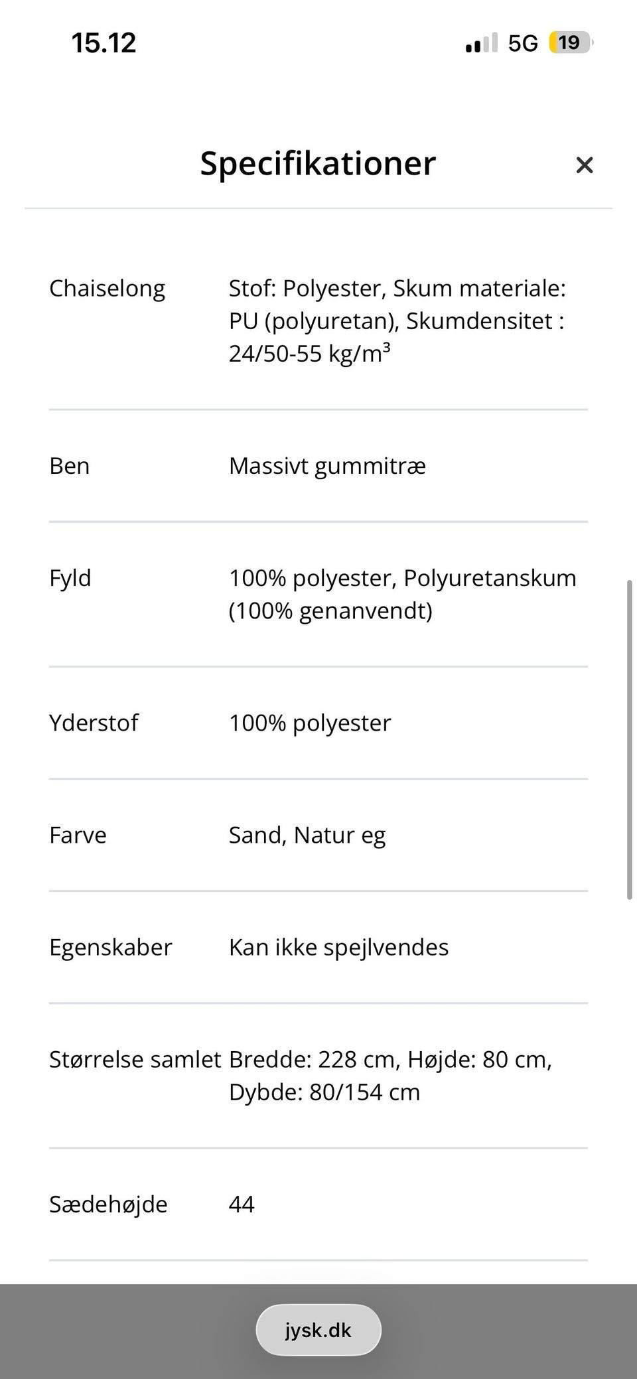Close the Specifikationer panel
The height and width of the screenshot is (1379, 637).
click(584, 165)
